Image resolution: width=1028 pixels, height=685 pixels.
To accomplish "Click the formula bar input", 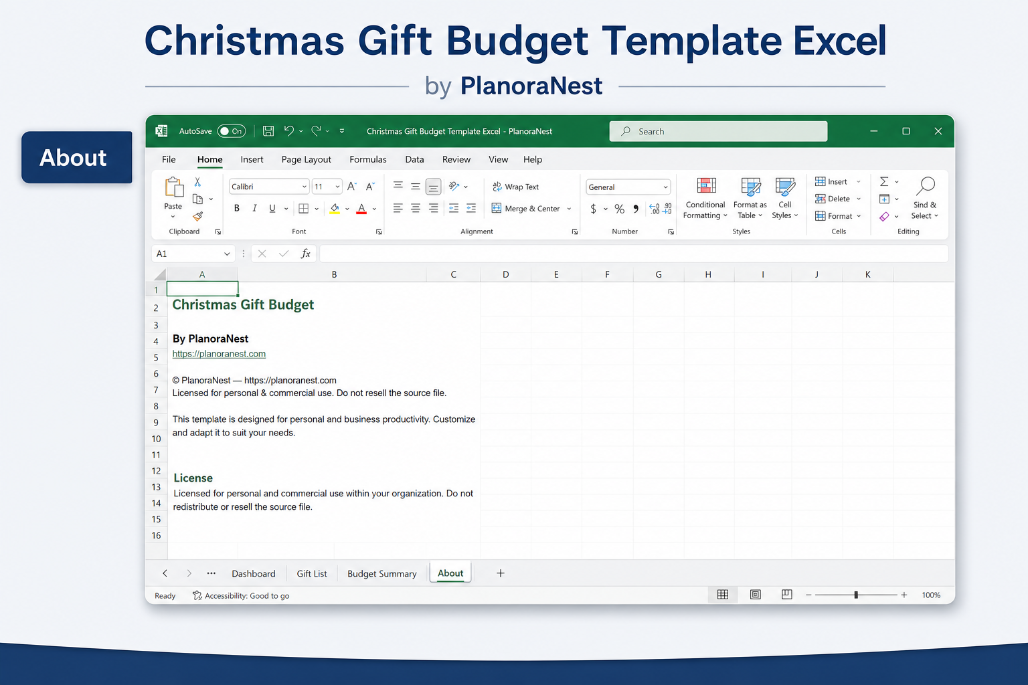I will pyautogui.click(x=634, y=254).
